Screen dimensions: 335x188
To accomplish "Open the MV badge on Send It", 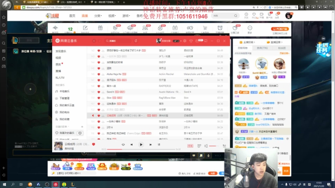I will tap(122, 92).
